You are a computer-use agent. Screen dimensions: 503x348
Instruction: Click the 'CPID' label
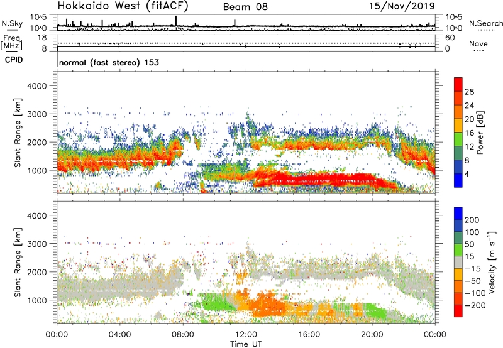[14, 60]
